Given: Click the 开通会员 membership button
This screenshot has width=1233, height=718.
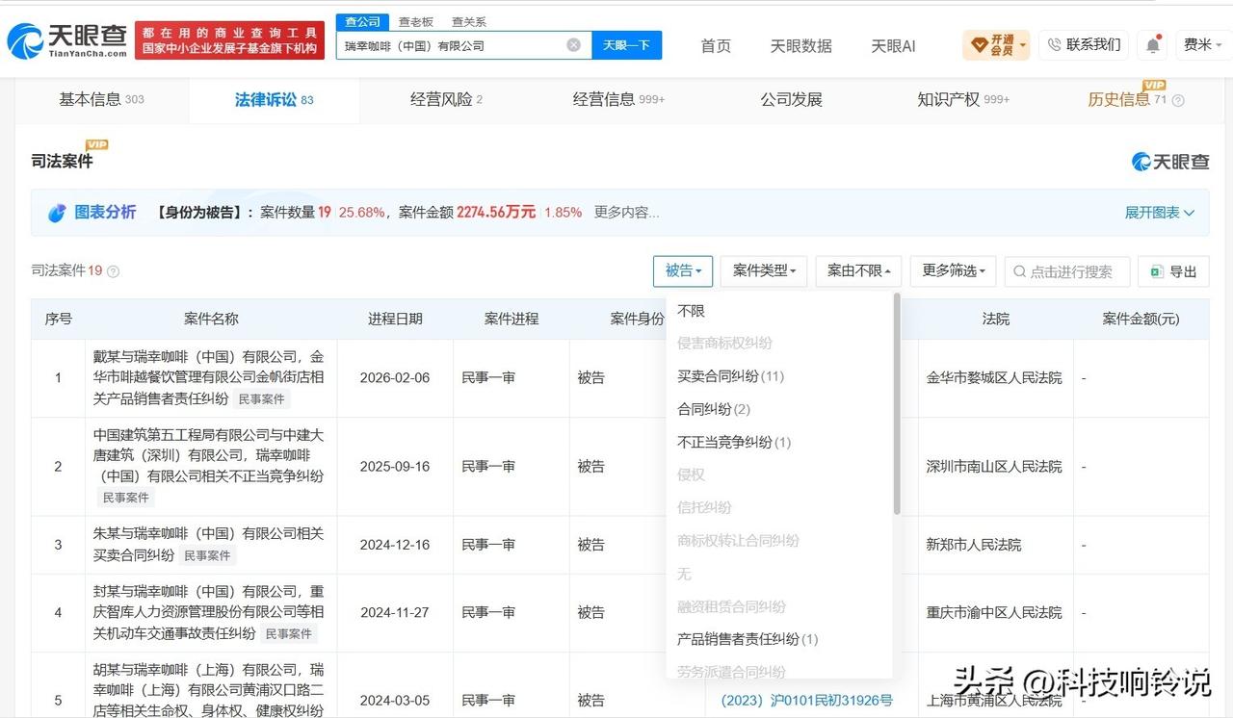Looking at the screenshot, I should (x=996, y=45).
